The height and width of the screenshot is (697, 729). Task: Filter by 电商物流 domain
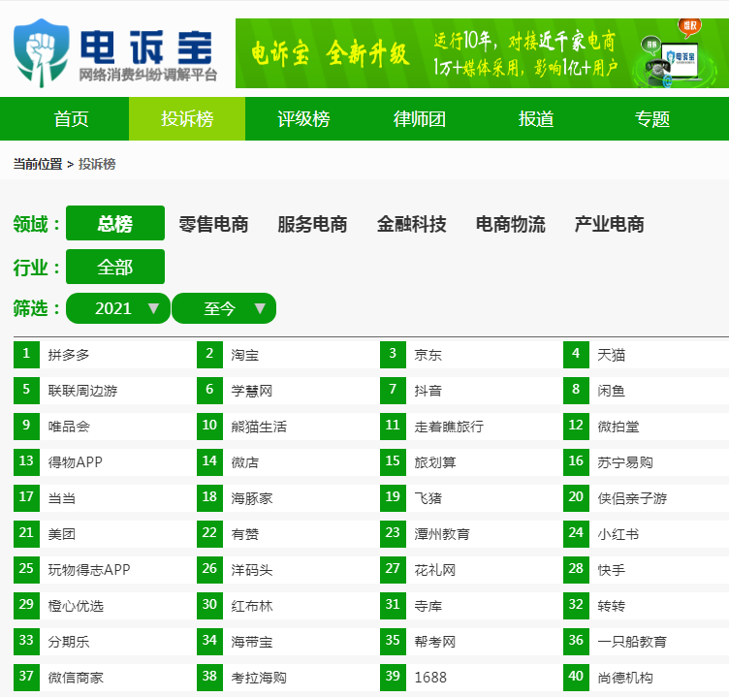coord(511,224)
